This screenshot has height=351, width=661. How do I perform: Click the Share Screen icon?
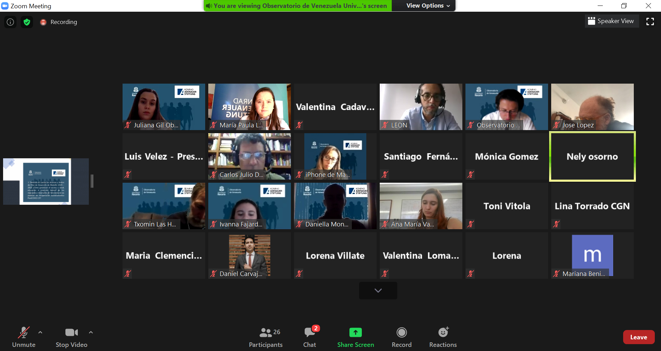point(355,332)
